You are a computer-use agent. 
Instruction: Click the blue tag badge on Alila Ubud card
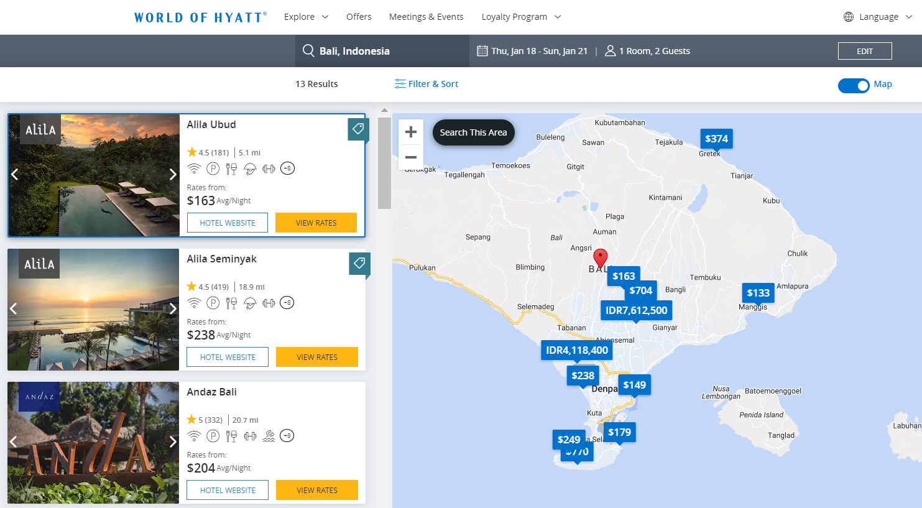pos(358,129)
